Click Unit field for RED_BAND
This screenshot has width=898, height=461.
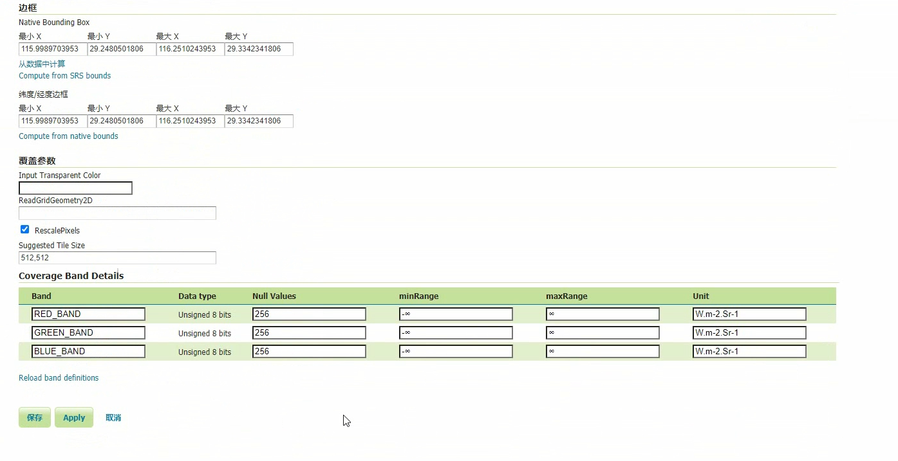click(x=749, y=314)
